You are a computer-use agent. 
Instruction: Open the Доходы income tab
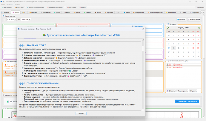pyautogui.click(x=77, y=13)
